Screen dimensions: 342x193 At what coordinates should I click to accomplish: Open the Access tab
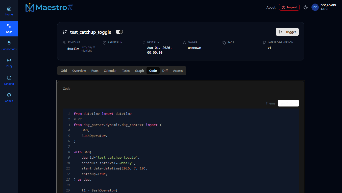178,71
